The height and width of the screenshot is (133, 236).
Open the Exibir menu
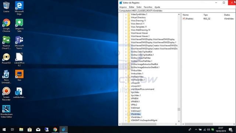point(139,7)
